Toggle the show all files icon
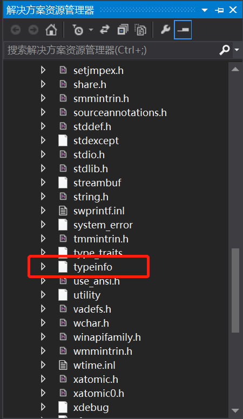 point(140,30)
